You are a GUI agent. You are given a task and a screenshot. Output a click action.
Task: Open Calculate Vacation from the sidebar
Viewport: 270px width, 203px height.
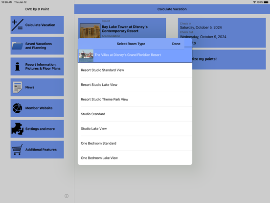click(x=37, y=25)
